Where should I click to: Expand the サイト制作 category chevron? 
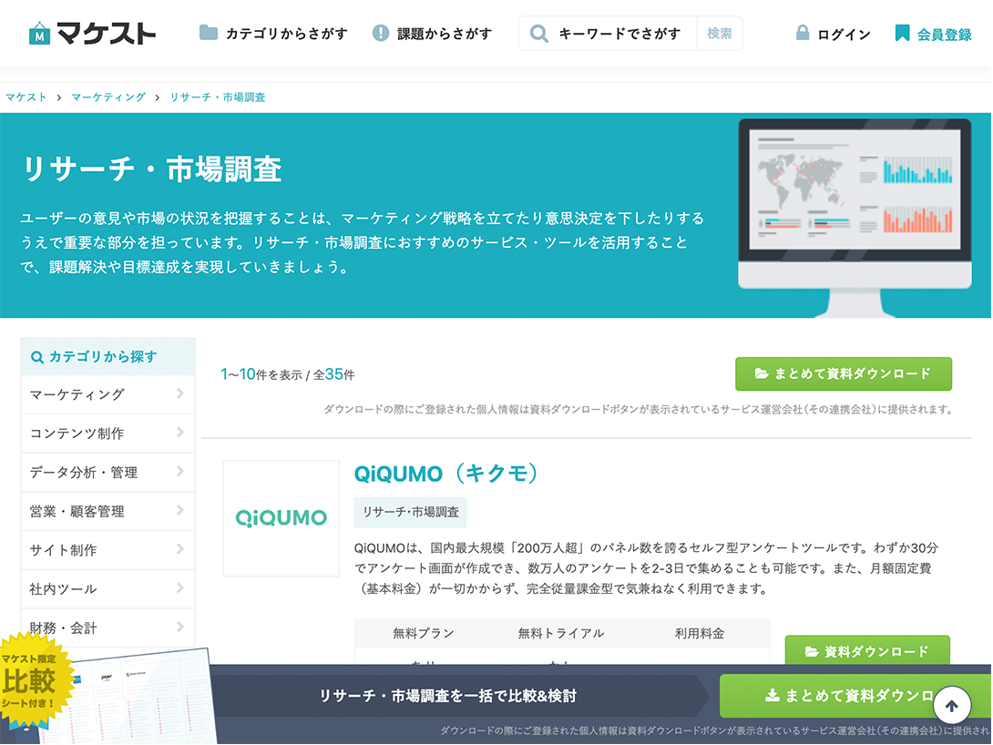(x=180, y=549)
